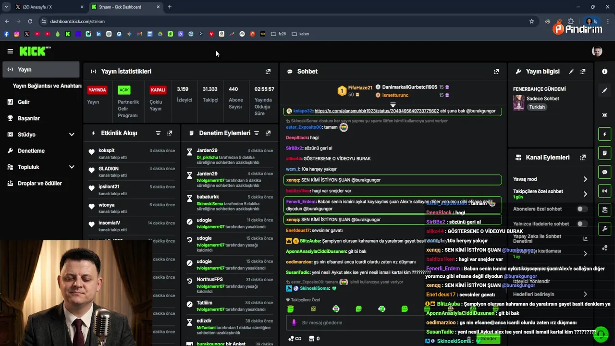Open the Gmail bookmark
The width and height of the screenshot is (615, 346).
point(139,34)
